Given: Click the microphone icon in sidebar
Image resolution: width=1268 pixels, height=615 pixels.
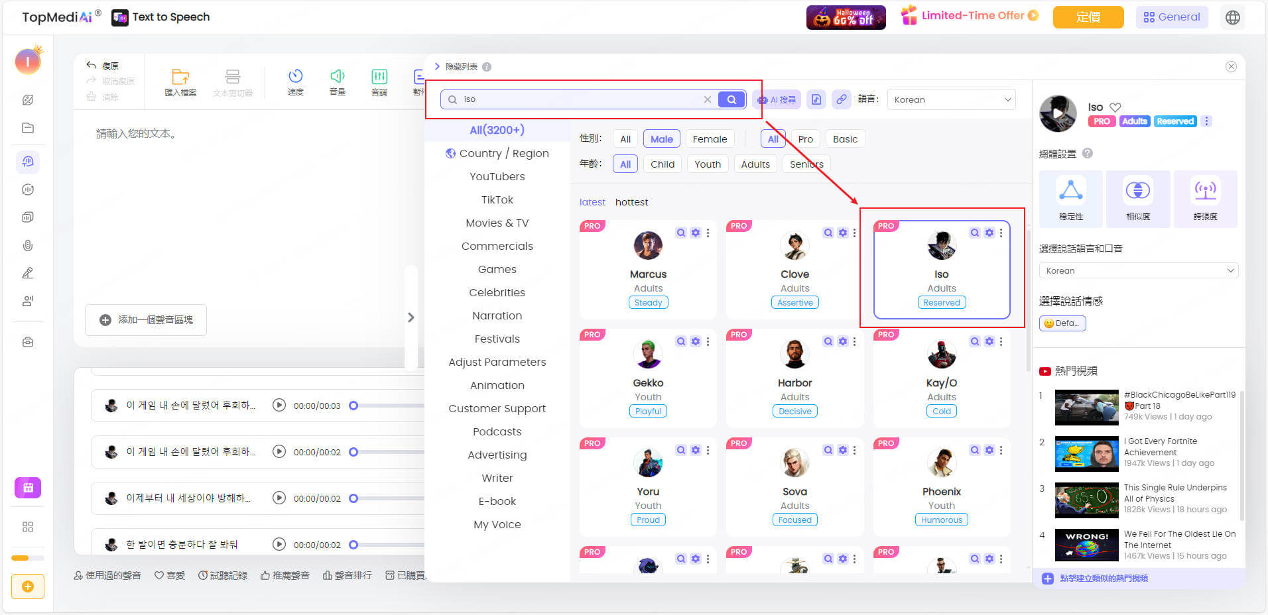Looking at the screenshot, I should pyautogui.click(x=28, y=245).
